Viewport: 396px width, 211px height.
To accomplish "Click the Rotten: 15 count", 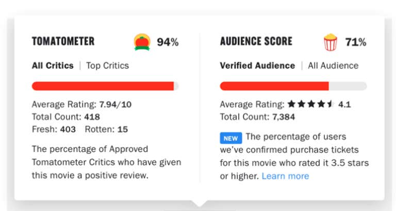I will [106, 129].
